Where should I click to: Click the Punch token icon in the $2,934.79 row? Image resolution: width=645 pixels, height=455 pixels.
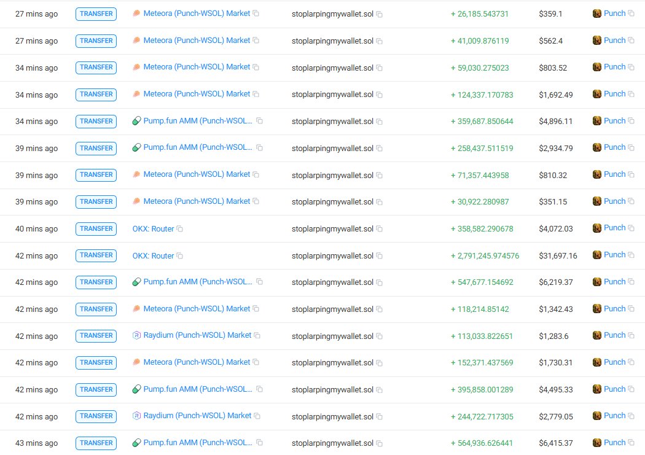(597, 147)
